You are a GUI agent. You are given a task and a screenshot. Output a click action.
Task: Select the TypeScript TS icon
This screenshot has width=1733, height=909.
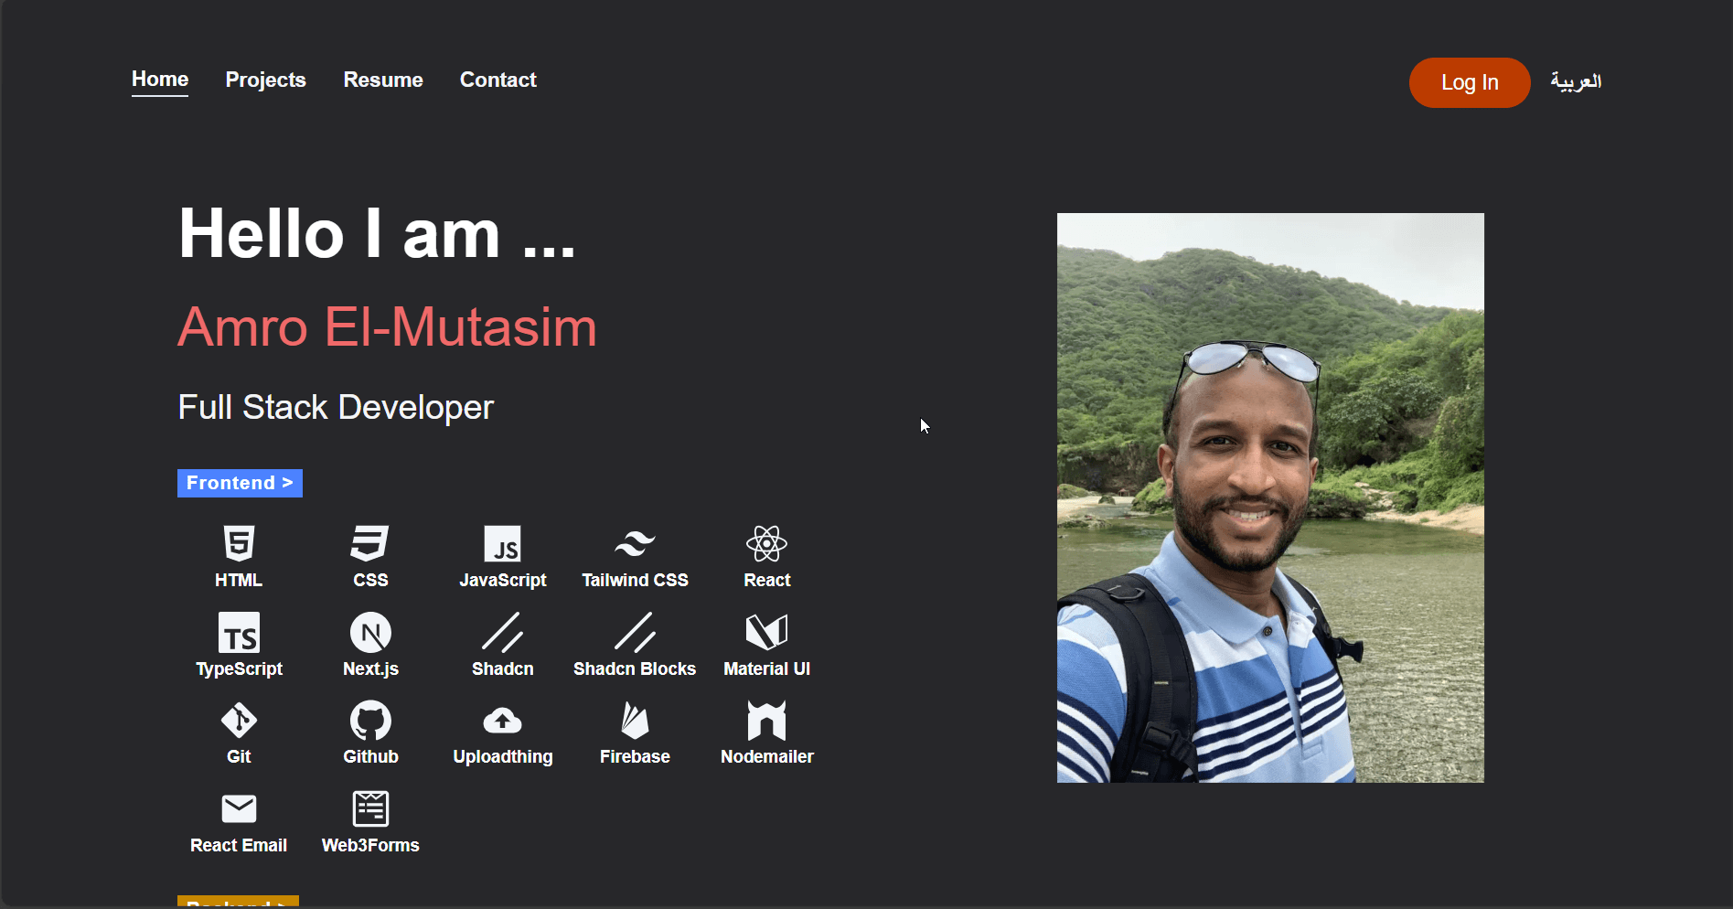[239, 632]
